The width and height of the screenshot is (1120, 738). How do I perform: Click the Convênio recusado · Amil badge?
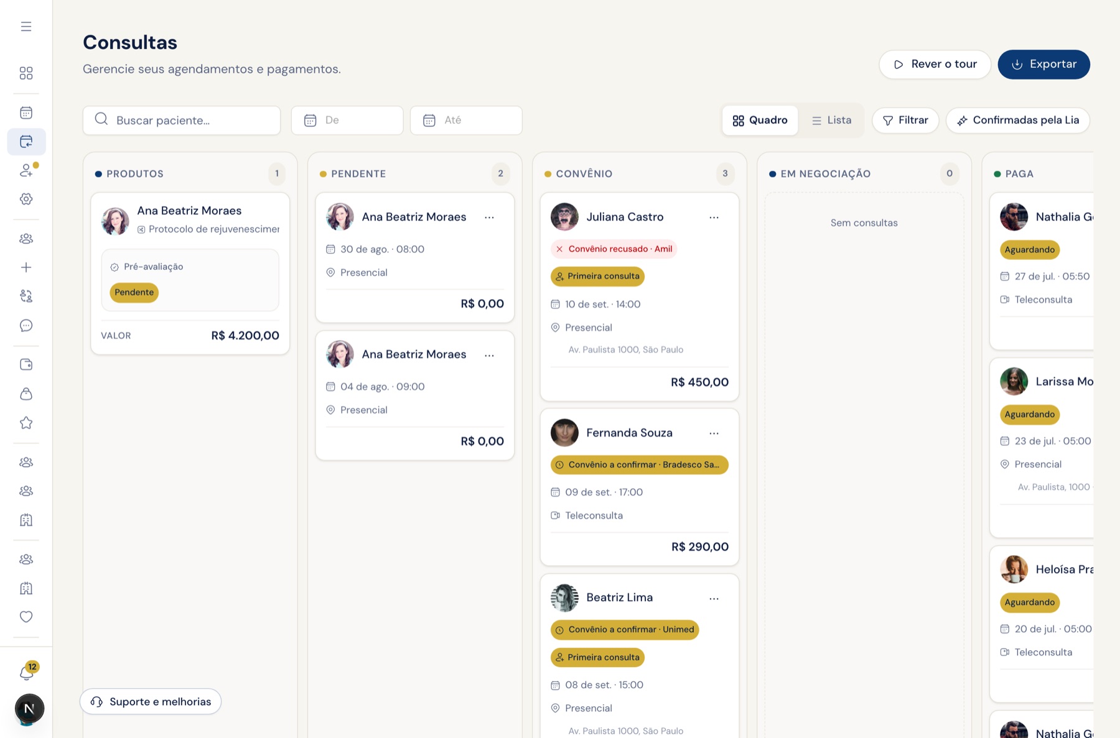pos(614,249)
